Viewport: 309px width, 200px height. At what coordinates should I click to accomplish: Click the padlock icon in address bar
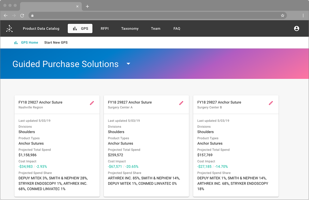tap(32, 16)
